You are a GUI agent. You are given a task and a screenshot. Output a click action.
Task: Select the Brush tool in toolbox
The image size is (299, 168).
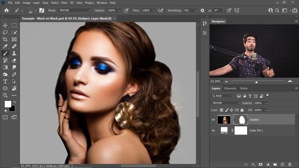pos(5,53)
